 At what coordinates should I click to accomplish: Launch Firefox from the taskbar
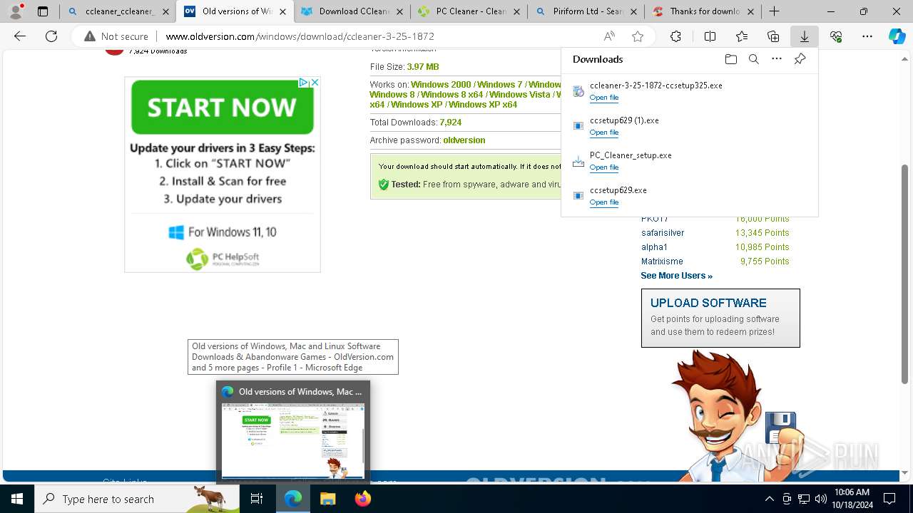point(362,499)
